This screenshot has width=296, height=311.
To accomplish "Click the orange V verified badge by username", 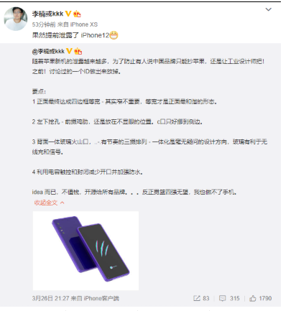I will pos(68,14).
